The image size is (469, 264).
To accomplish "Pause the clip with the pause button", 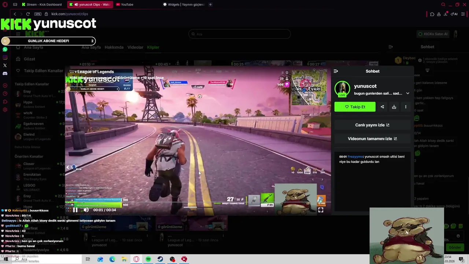I will tap(75, 210).
